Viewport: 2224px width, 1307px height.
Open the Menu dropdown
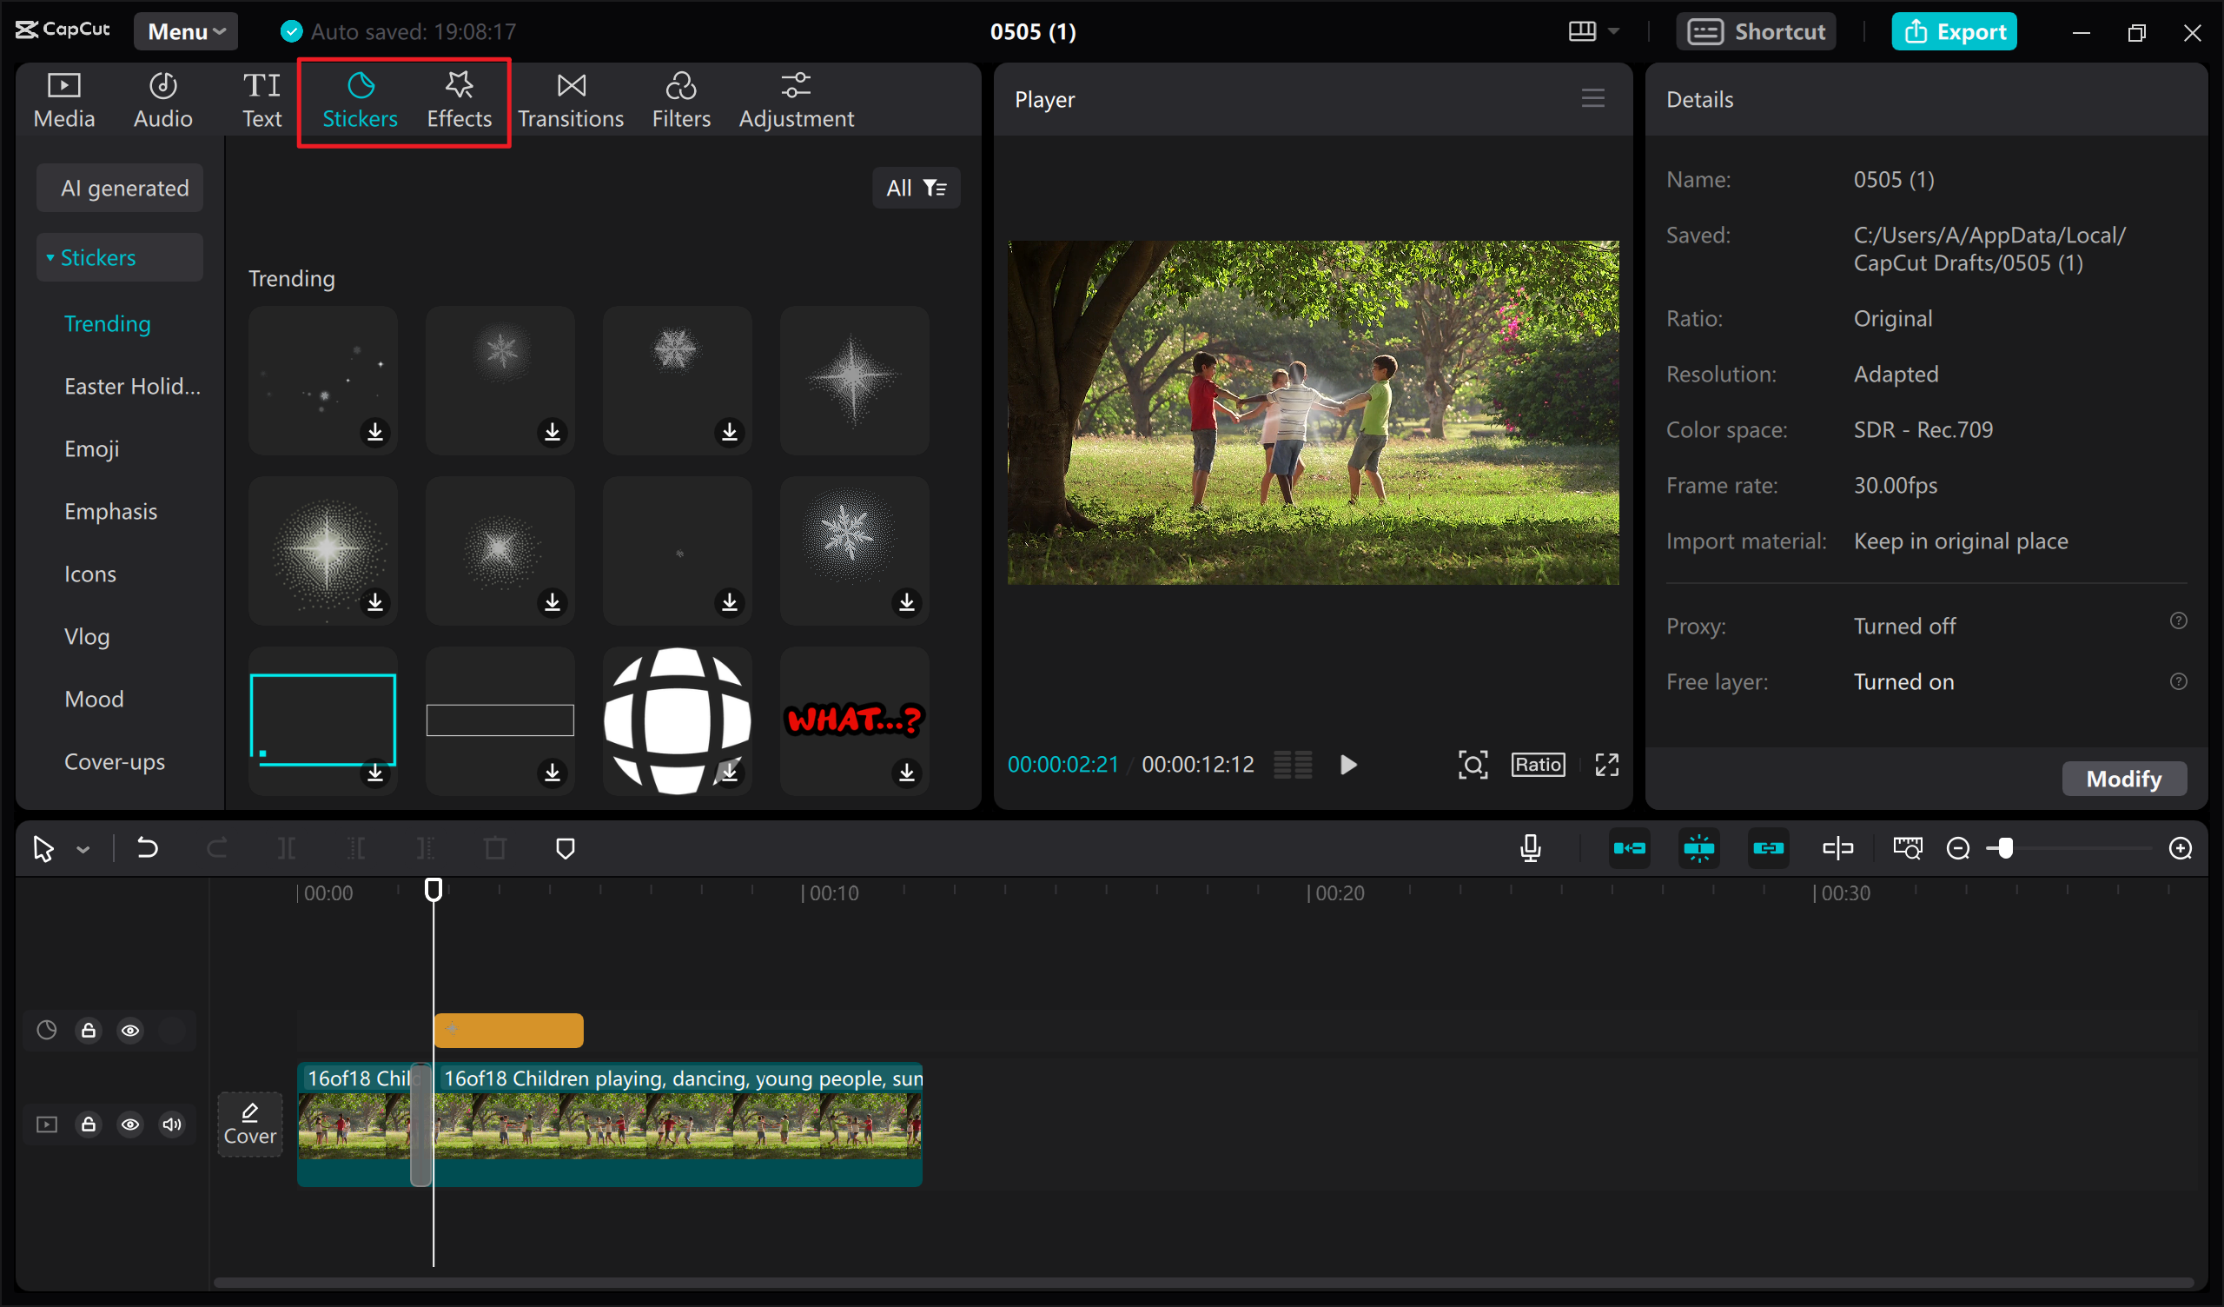pos(185,32)
